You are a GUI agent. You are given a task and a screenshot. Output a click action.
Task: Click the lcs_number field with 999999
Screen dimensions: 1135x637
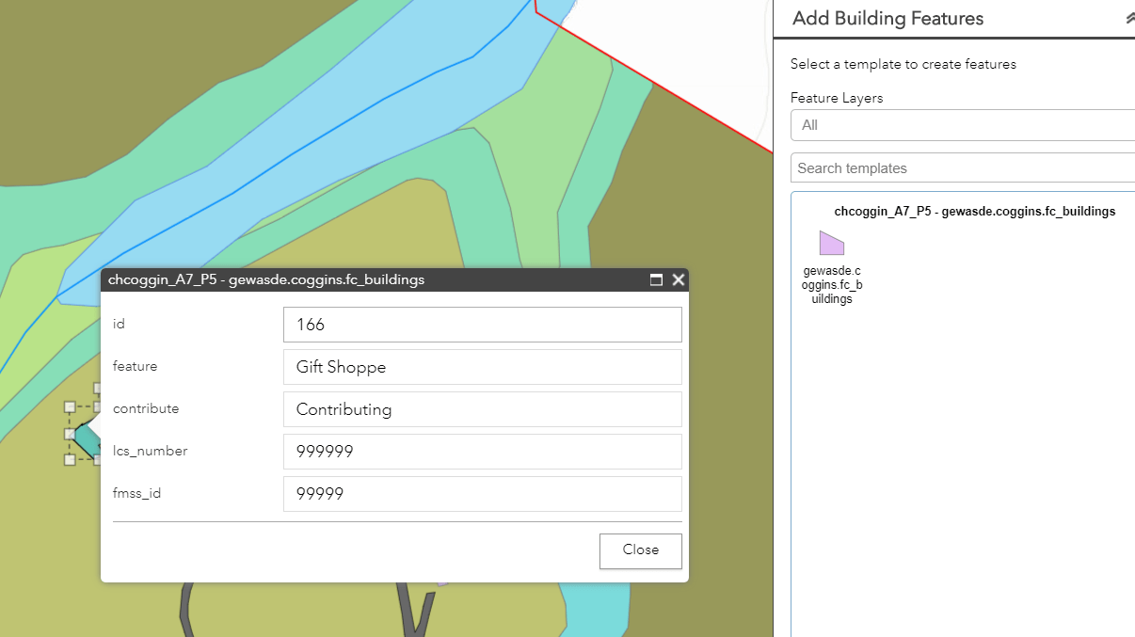(482, 452)
